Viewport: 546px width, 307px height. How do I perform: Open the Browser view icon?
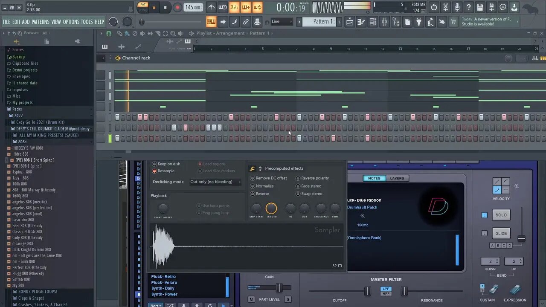395,22
